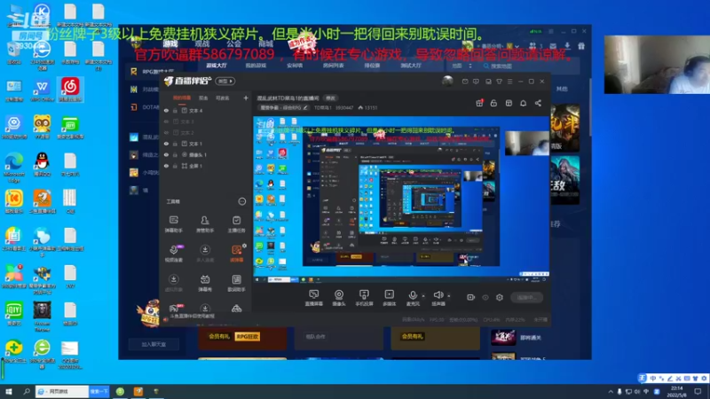Open the microphone options arrow
This screenshot has height=399, width=710.
pyautogui.click(x=423, y=296)
